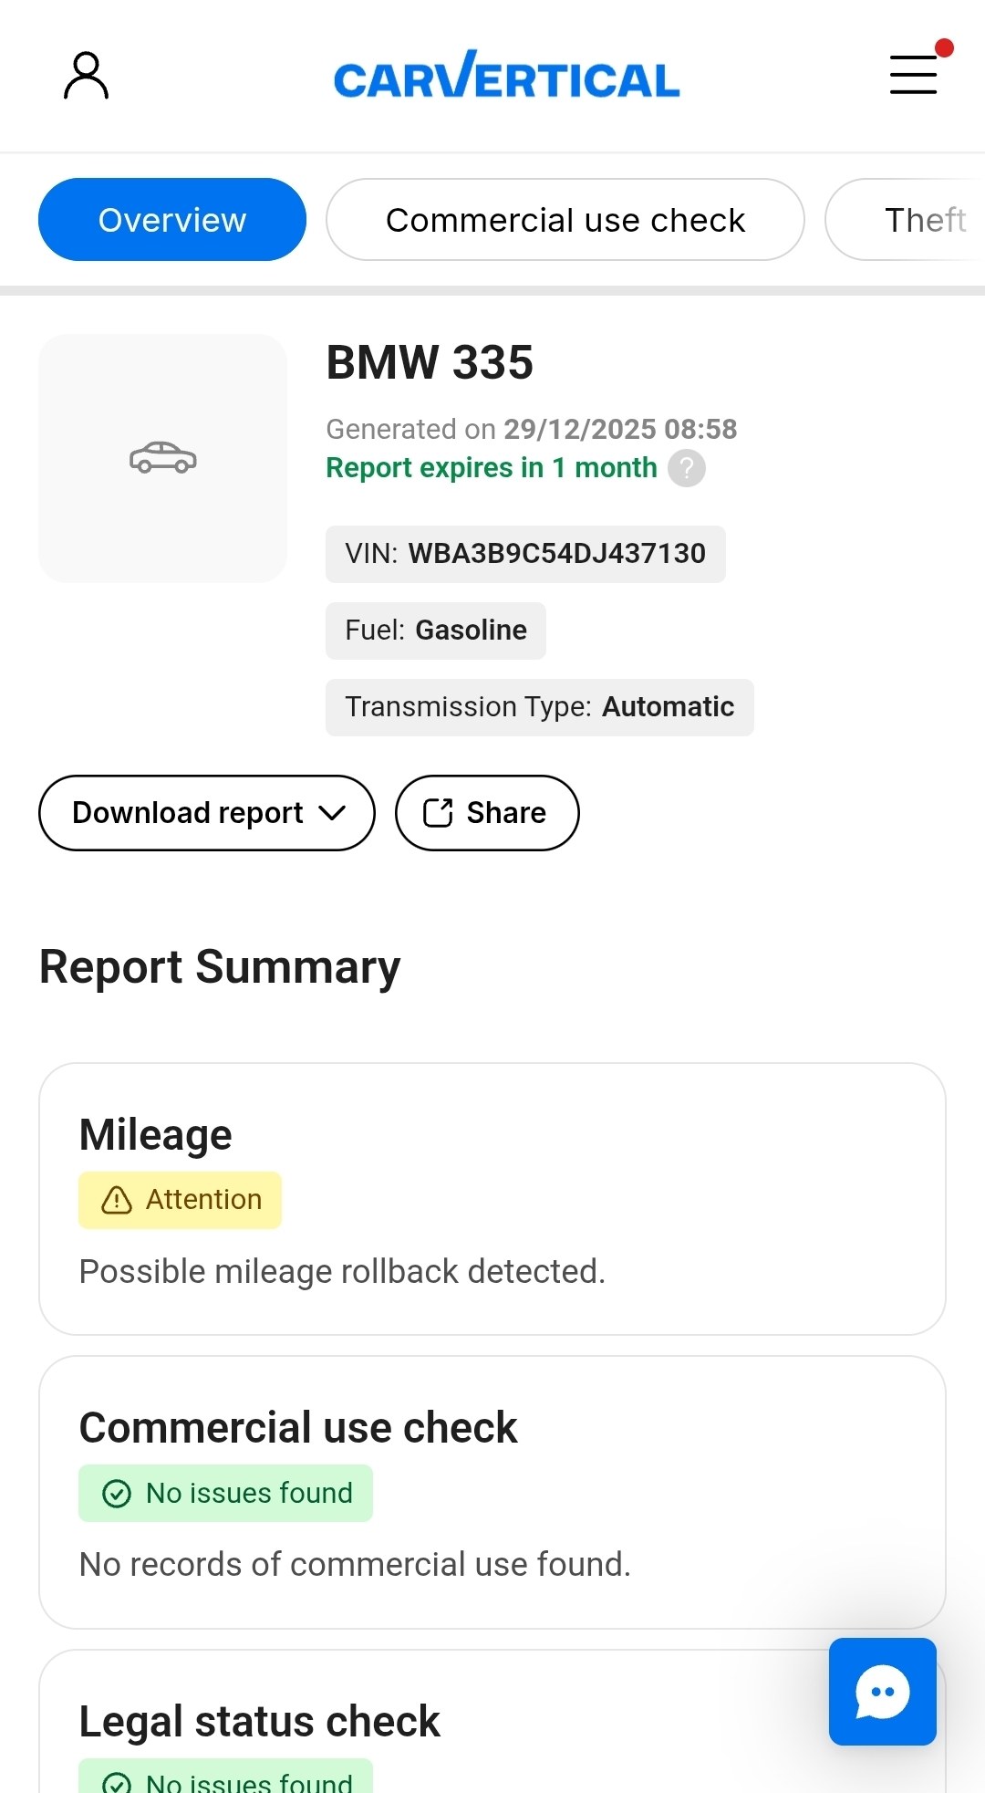Open the hamburger menu

[x=913, y=75]
